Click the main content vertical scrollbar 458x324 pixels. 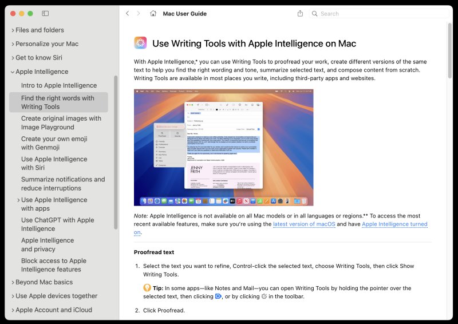point(450,50)
